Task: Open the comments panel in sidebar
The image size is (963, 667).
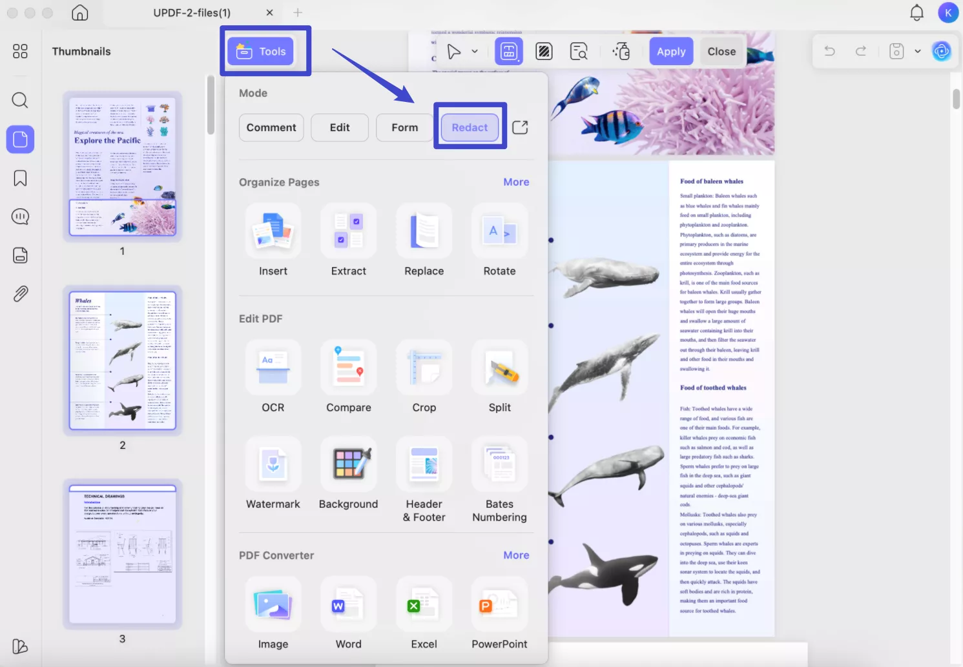Action: tap(20, 217)
